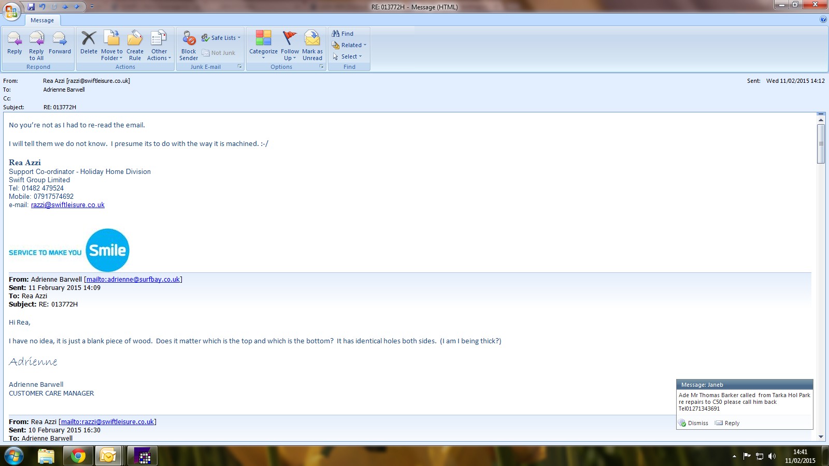
Task: Click sender name Rea Azzi in From field
Action: tap(87, 81)
